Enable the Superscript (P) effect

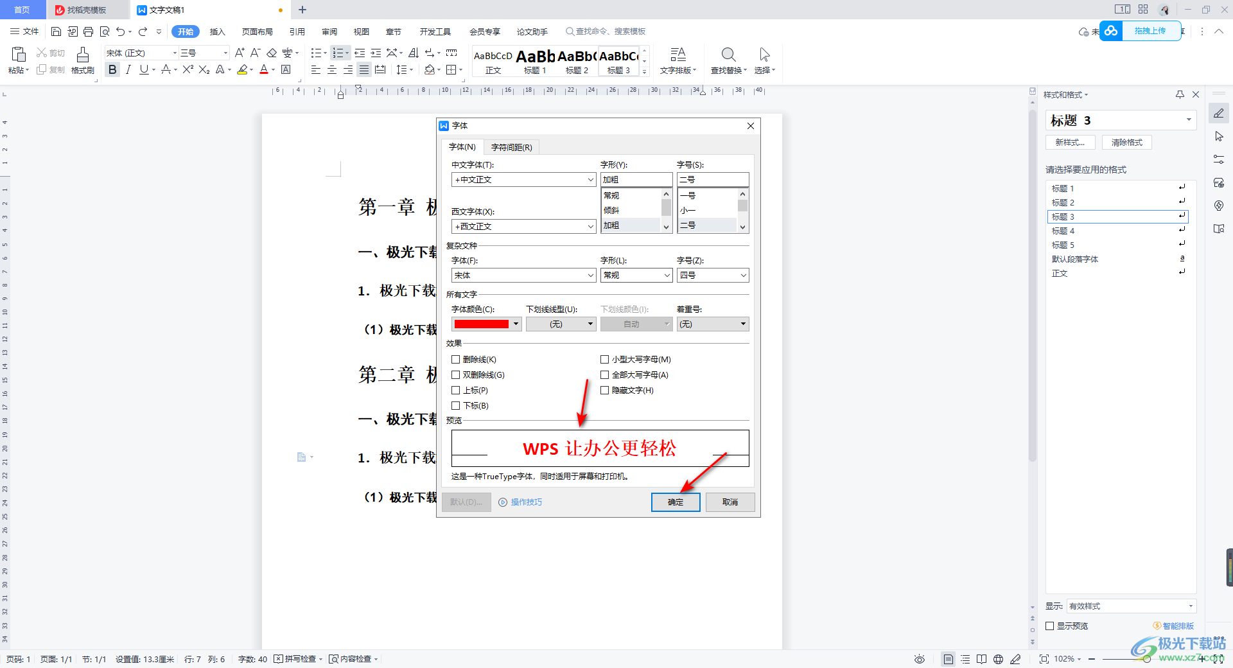[455, 391]
